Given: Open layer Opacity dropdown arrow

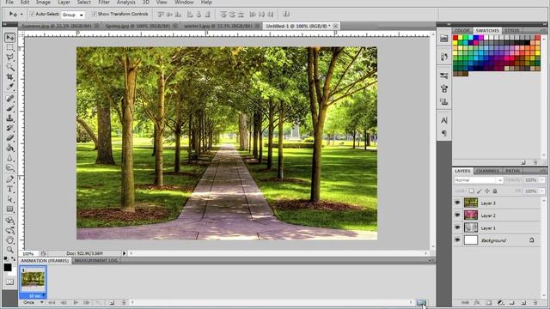Looking at the screenshot, I should pos(542,180).
